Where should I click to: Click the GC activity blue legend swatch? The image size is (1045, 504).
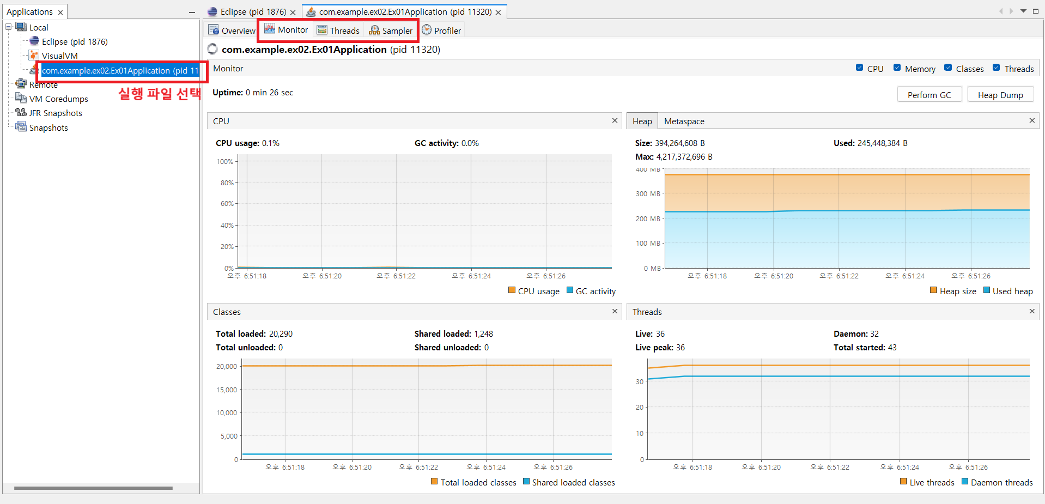(570, 290)
